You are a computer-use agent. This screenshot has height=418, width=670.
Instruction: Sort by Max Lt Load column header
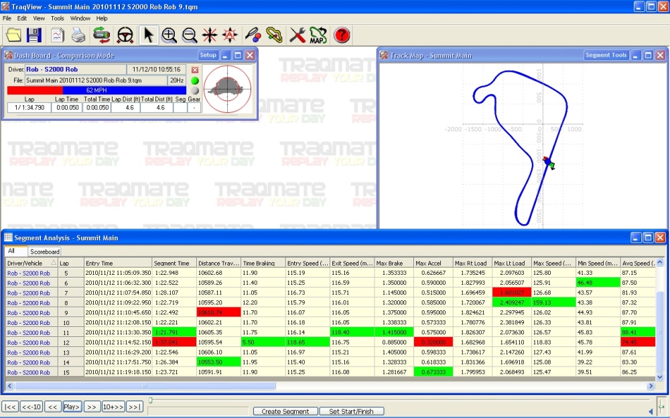(511, 263)
